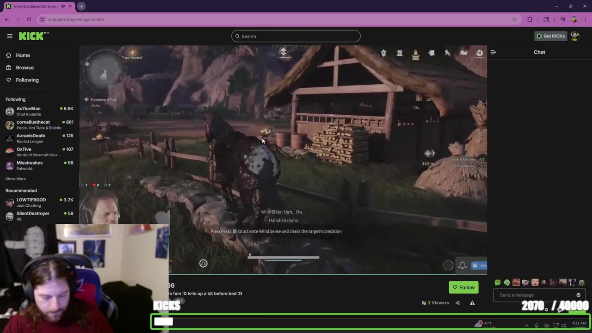
Task: Mute the TreyMetalGamer666 tab audio
Action: click(63, 6)
